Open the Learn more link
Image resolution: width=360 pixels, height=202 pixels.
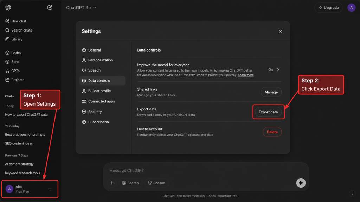246,75
